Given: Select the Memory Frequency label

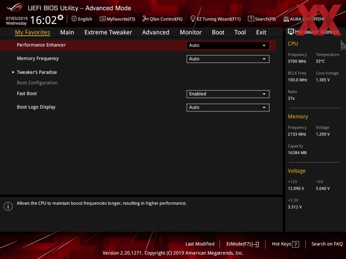Looking at the screenshot, I should 38,58.
